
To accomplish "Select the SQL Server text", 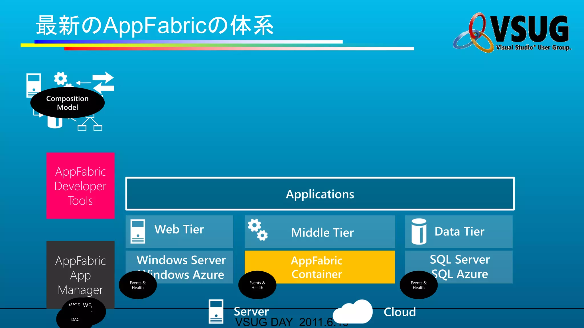I will pyautogui.click(x=460, y=260).
